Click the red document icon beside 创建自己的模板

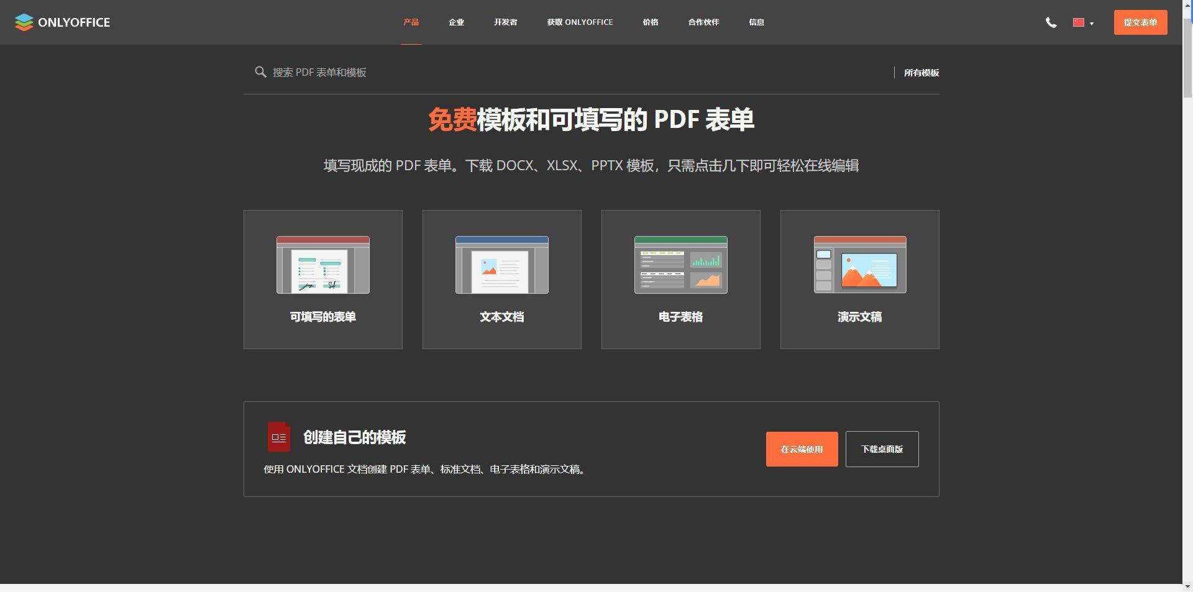click(278, 437)
